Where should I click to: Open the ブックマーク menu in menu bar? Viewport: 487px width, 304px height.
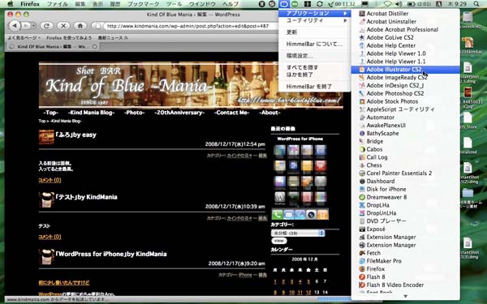[x=143, y=4]
